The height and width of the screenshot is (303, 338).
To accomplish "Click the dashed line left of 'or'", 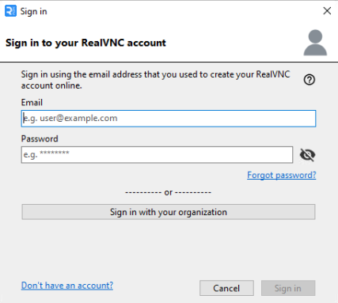I will click(143, 192).
